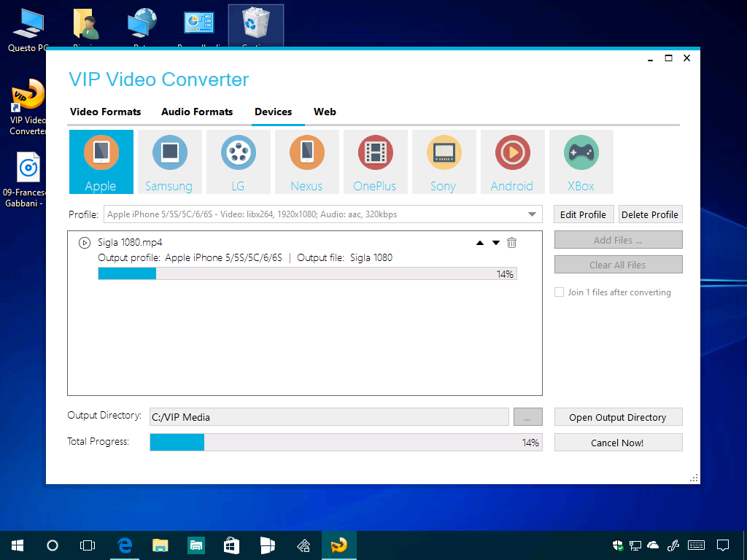The image size is (747, 560).
Task: Select the Apple device category
Action: tap(101, 162)
